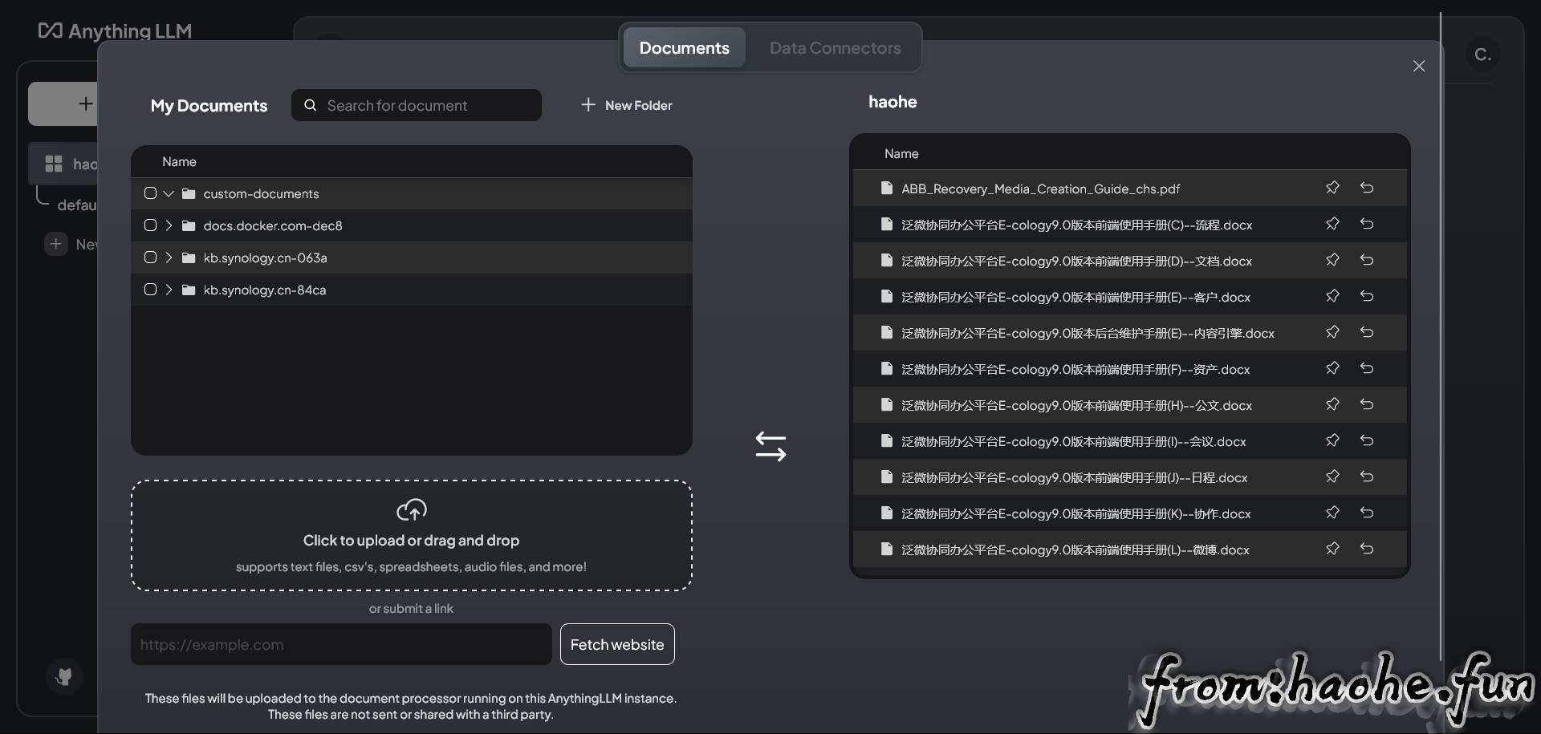Select the 手册(L)--微博.docx file name
The width and height of the screenshot is (1541, 734).
click(x=1075, y=549)
